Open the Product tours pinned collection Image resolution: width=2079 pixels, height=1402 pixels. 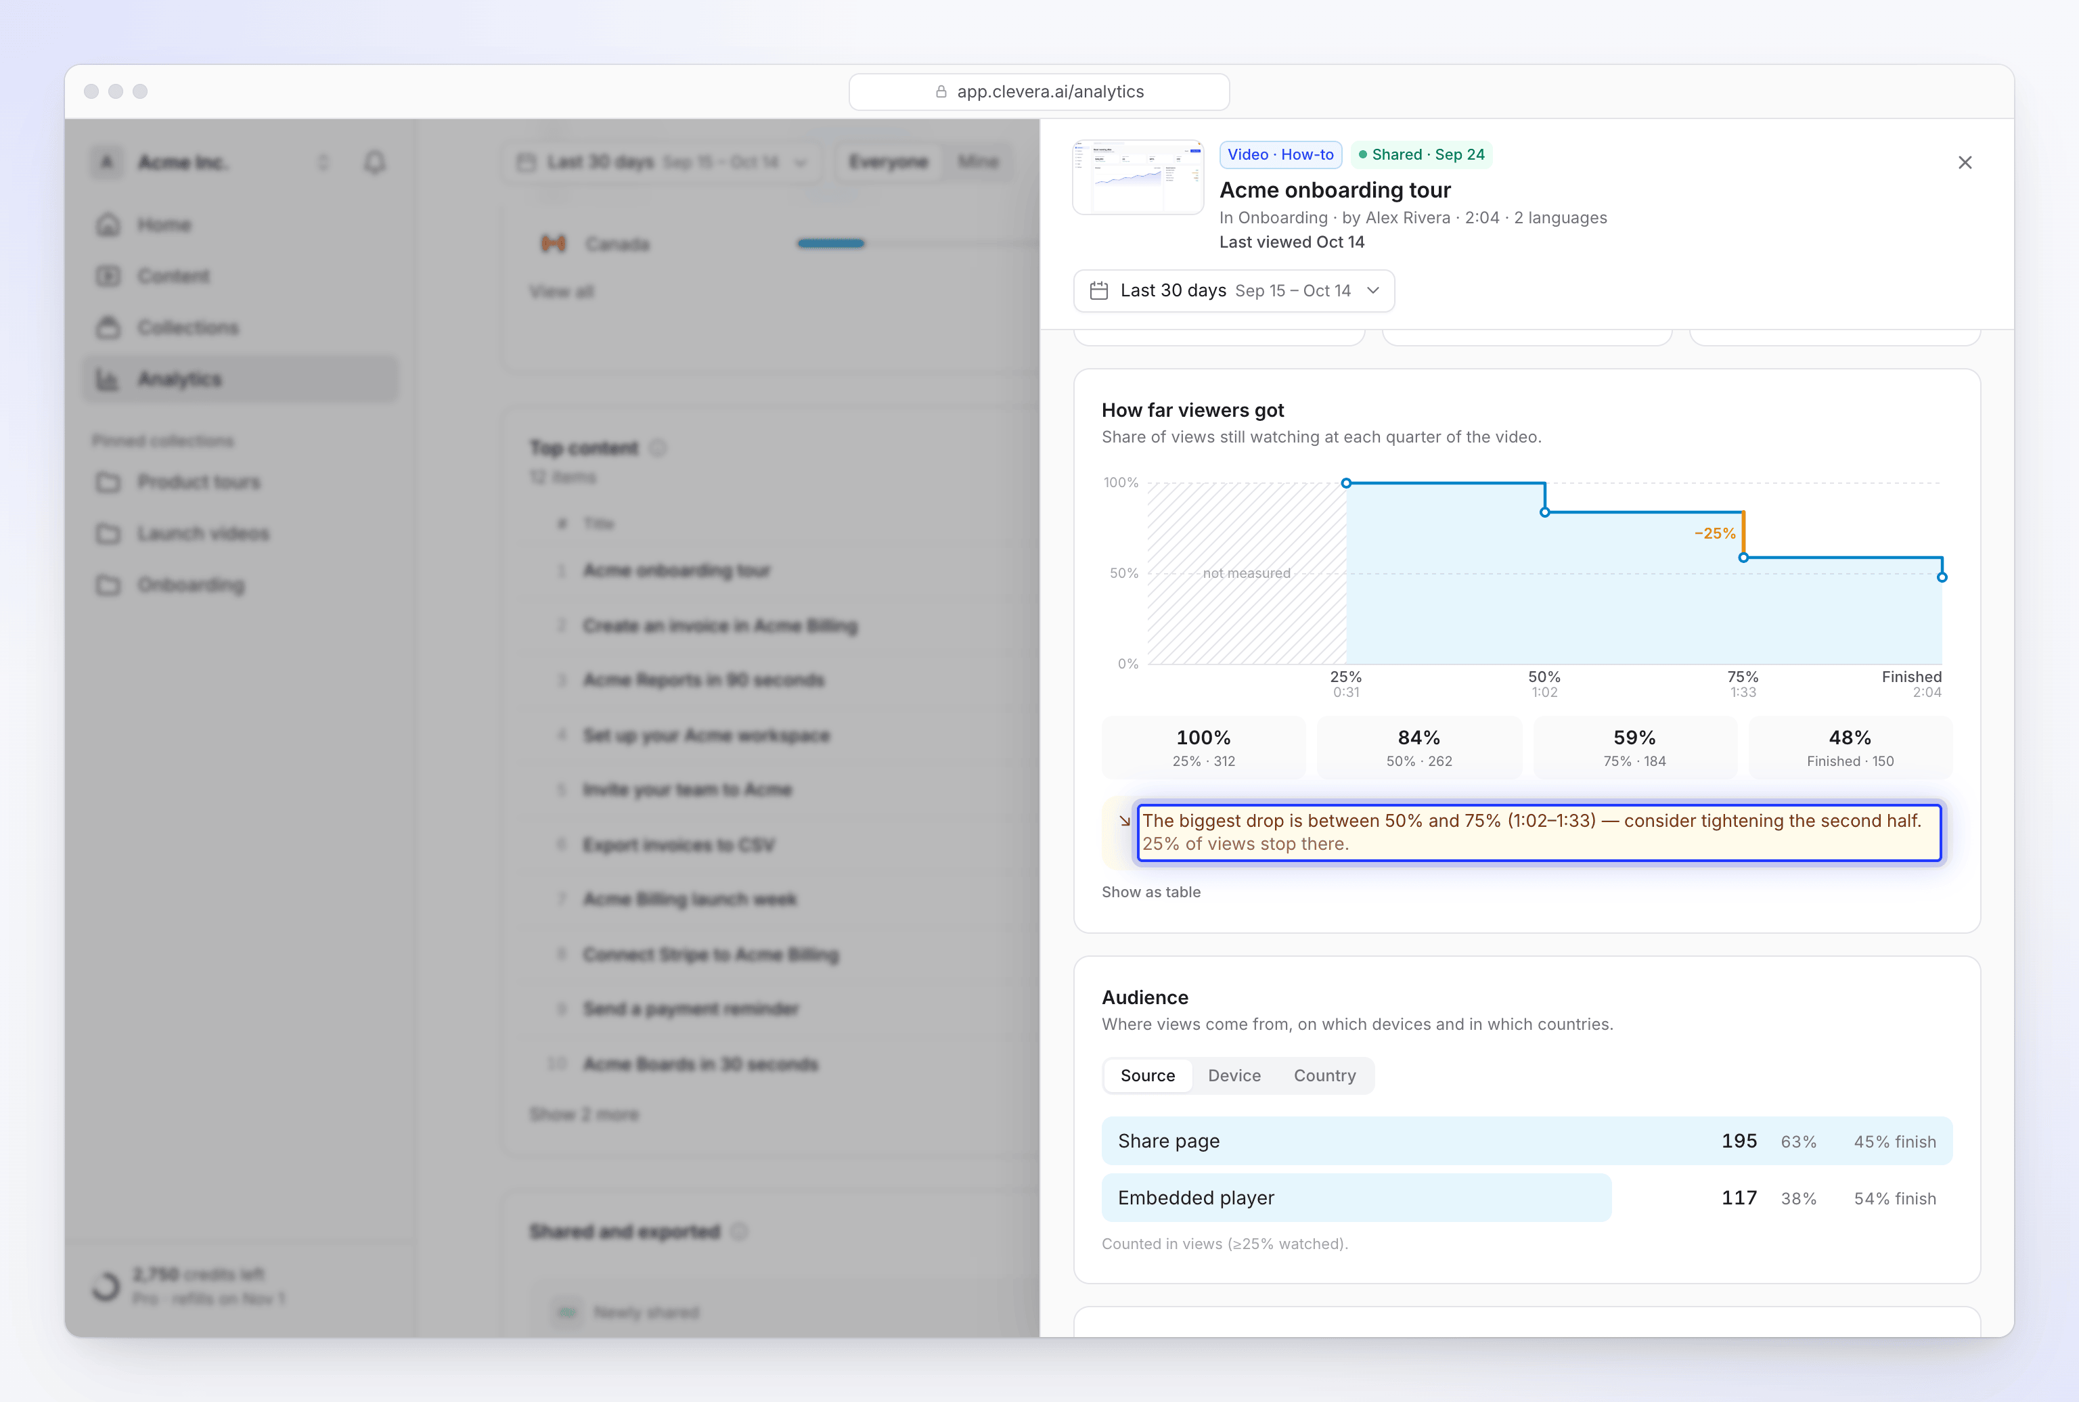pyautogui.click(x=240, y=482)
